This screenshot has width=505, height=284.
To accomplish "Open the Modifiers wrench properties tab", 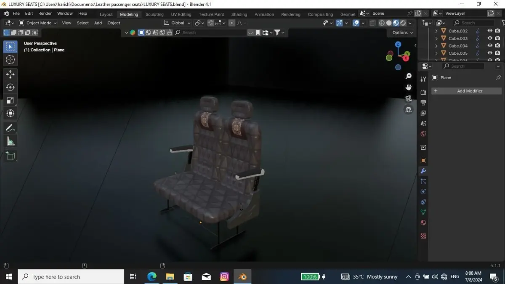I will (423, 171).
